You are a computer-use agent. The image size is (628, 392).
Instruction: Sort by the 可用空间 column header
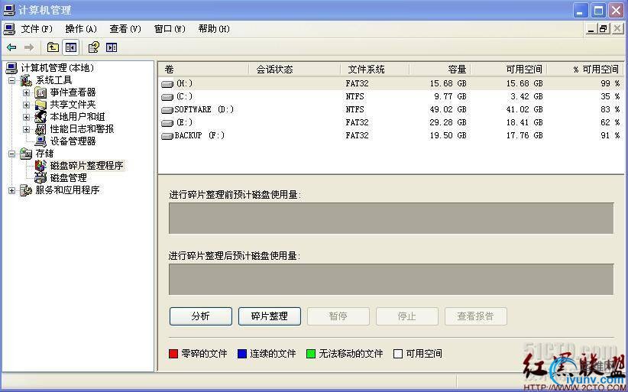point(509,70)
